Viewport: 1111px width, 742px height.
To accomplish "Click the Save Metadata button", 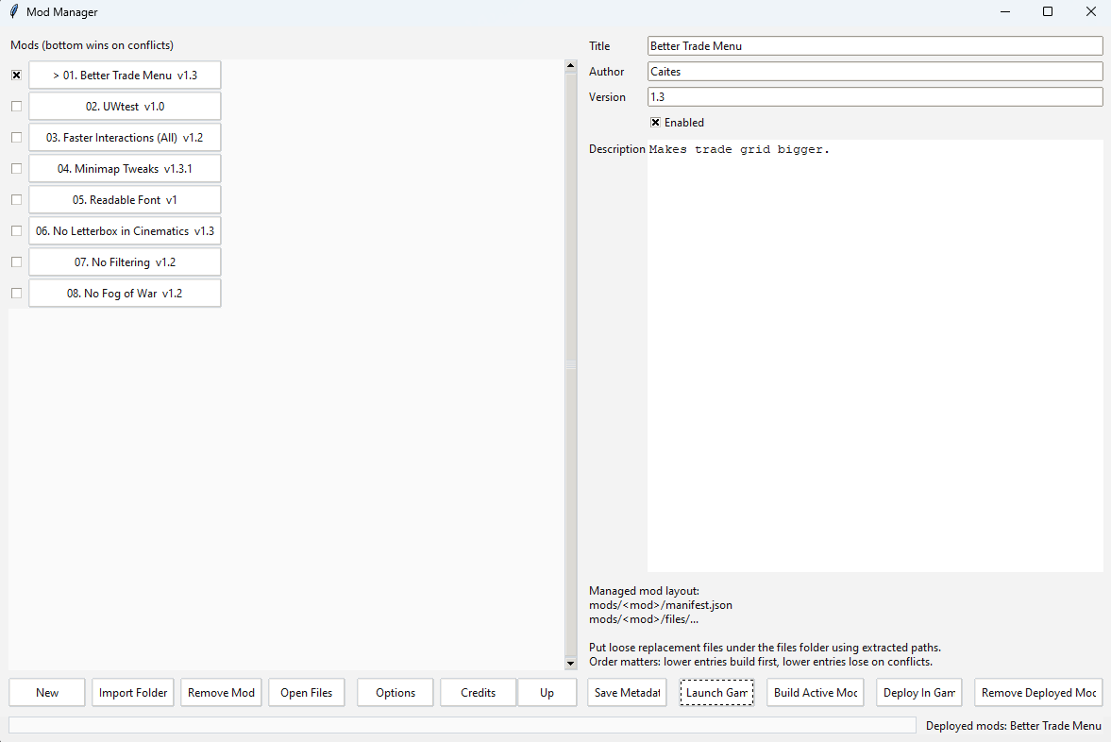I will 627,692.
